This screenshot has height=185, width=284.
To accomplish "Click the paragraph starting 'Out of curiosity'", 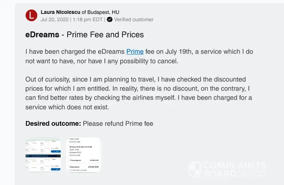I will [139, 93].
